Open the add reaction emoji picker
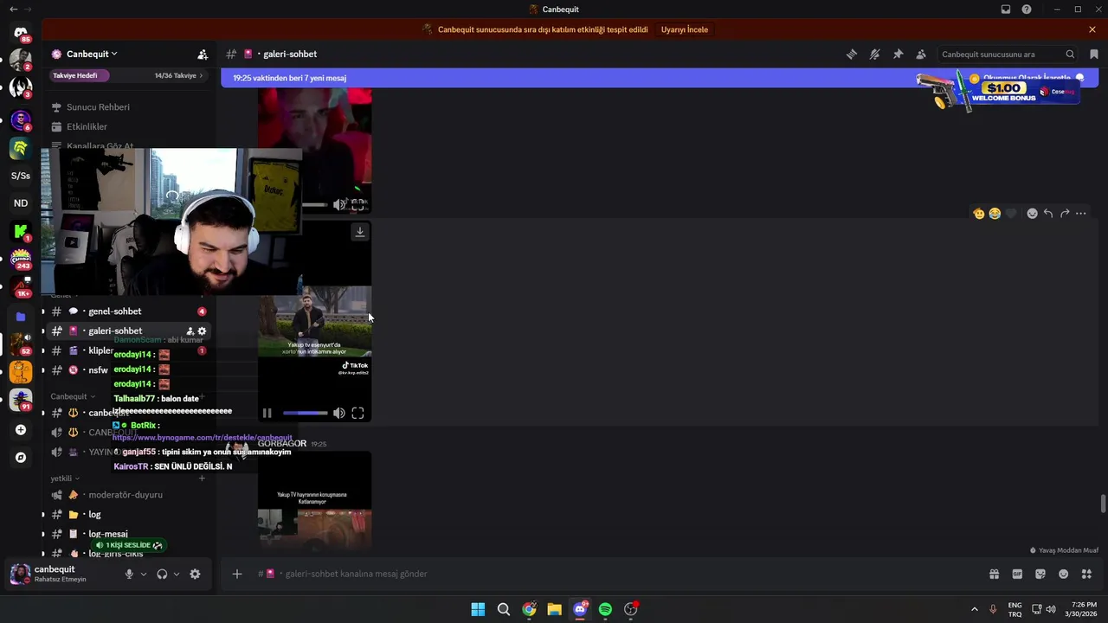Image resolution: width=1108 pixels, height=623 pixels. (1032, 214)
